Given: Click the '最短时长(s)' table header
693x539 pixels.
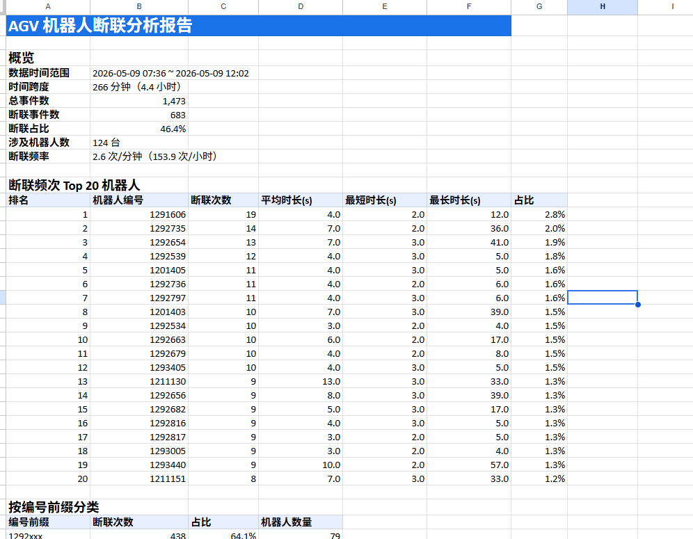Looking at the screenshot, I should click(x=385, y=200).
